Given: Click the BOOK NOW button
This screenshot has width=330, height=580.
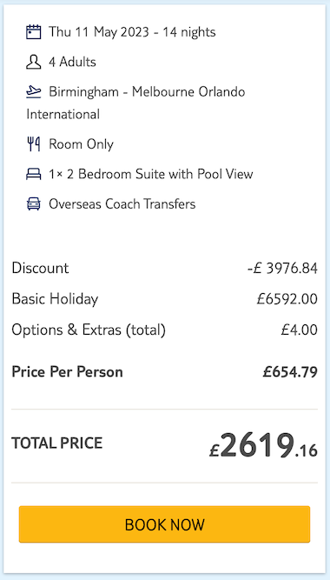Looking at the screenshot, I should click(x=164, y=524).
